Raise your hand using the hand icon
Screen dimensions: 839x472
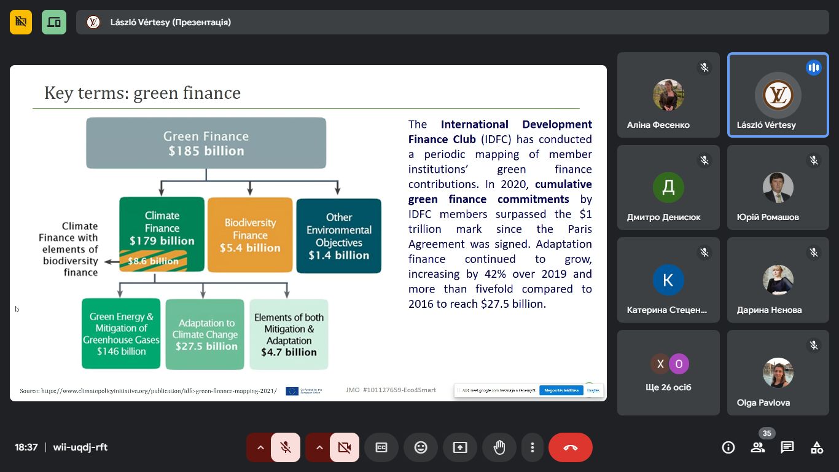pos(499,447)
